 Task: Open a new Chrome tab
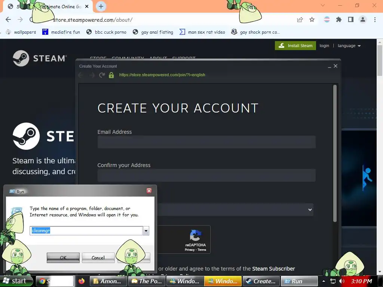pos(101,6)
